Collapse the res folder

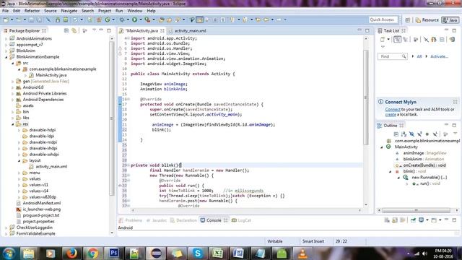click(13, 124)
